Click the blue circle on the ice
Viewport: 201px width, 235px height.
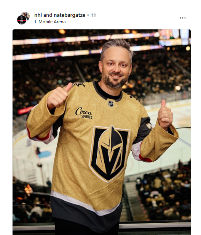click(x=45, y=155)
